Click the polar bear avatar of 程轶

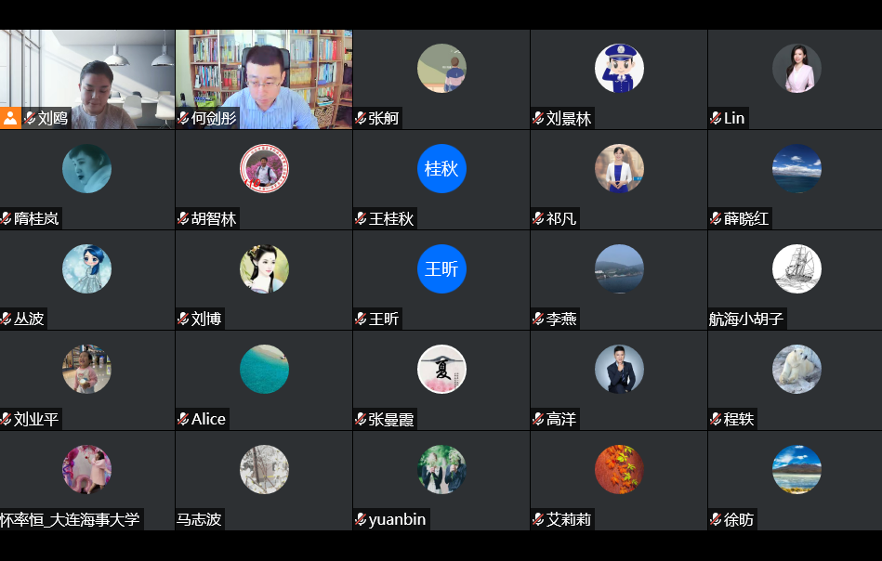point(796,370)
